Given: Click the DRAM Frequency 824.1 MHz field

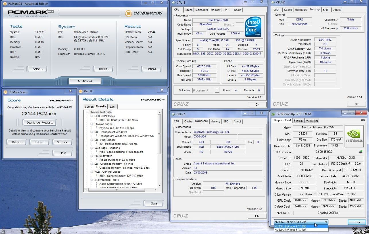Looking at the screenshot, I should coord(325,40).
